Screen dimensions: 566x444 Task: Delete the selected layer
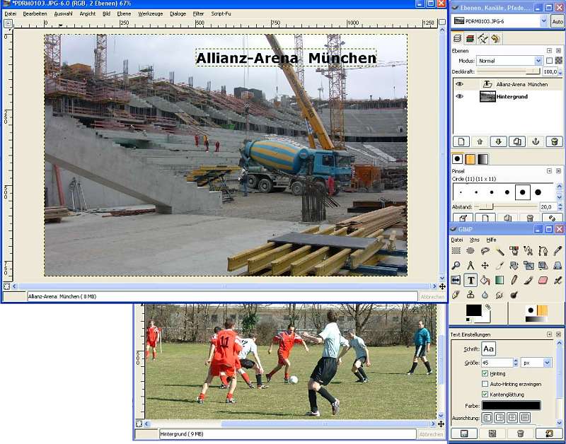tap(555, 141)
